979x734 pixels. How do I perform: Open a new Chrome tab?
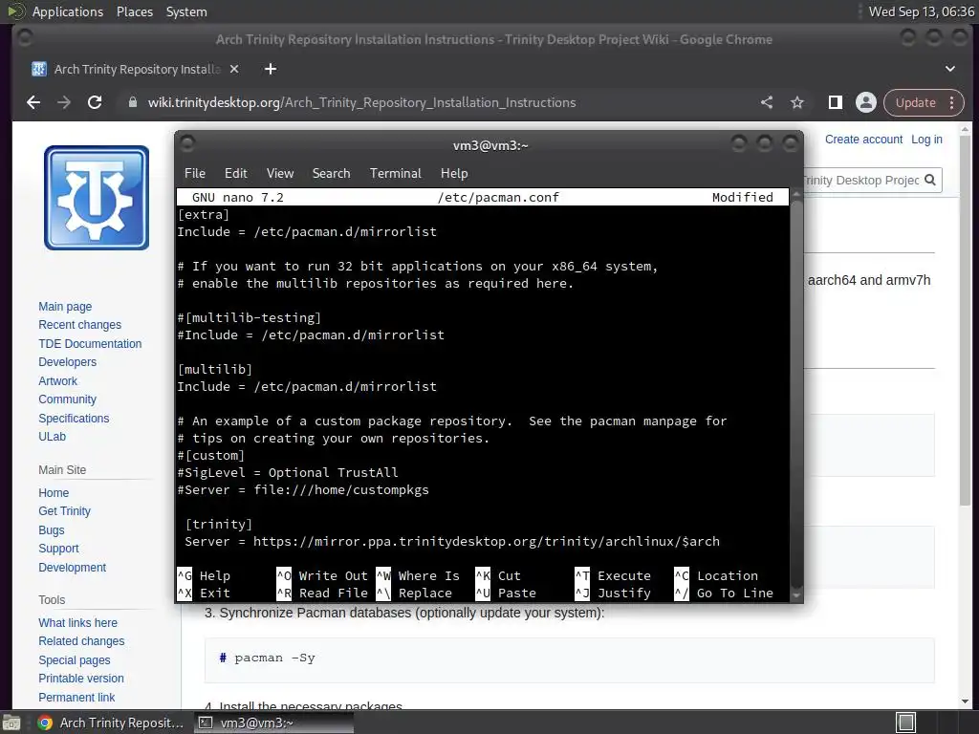tap(271, 69)
